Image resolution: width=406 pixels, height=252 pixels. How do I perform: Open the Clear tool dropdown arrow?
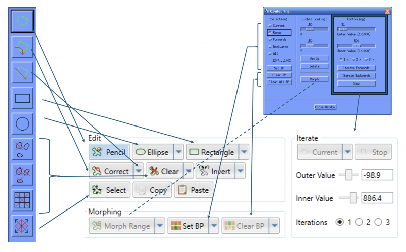188,171
